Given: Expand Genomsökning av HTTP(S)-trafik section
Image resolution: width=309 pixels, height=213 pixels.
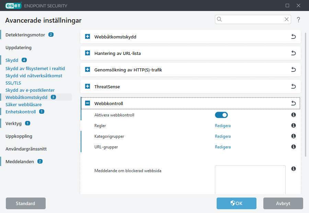Looking at the screenshot, I should click(x=88, y=70).
